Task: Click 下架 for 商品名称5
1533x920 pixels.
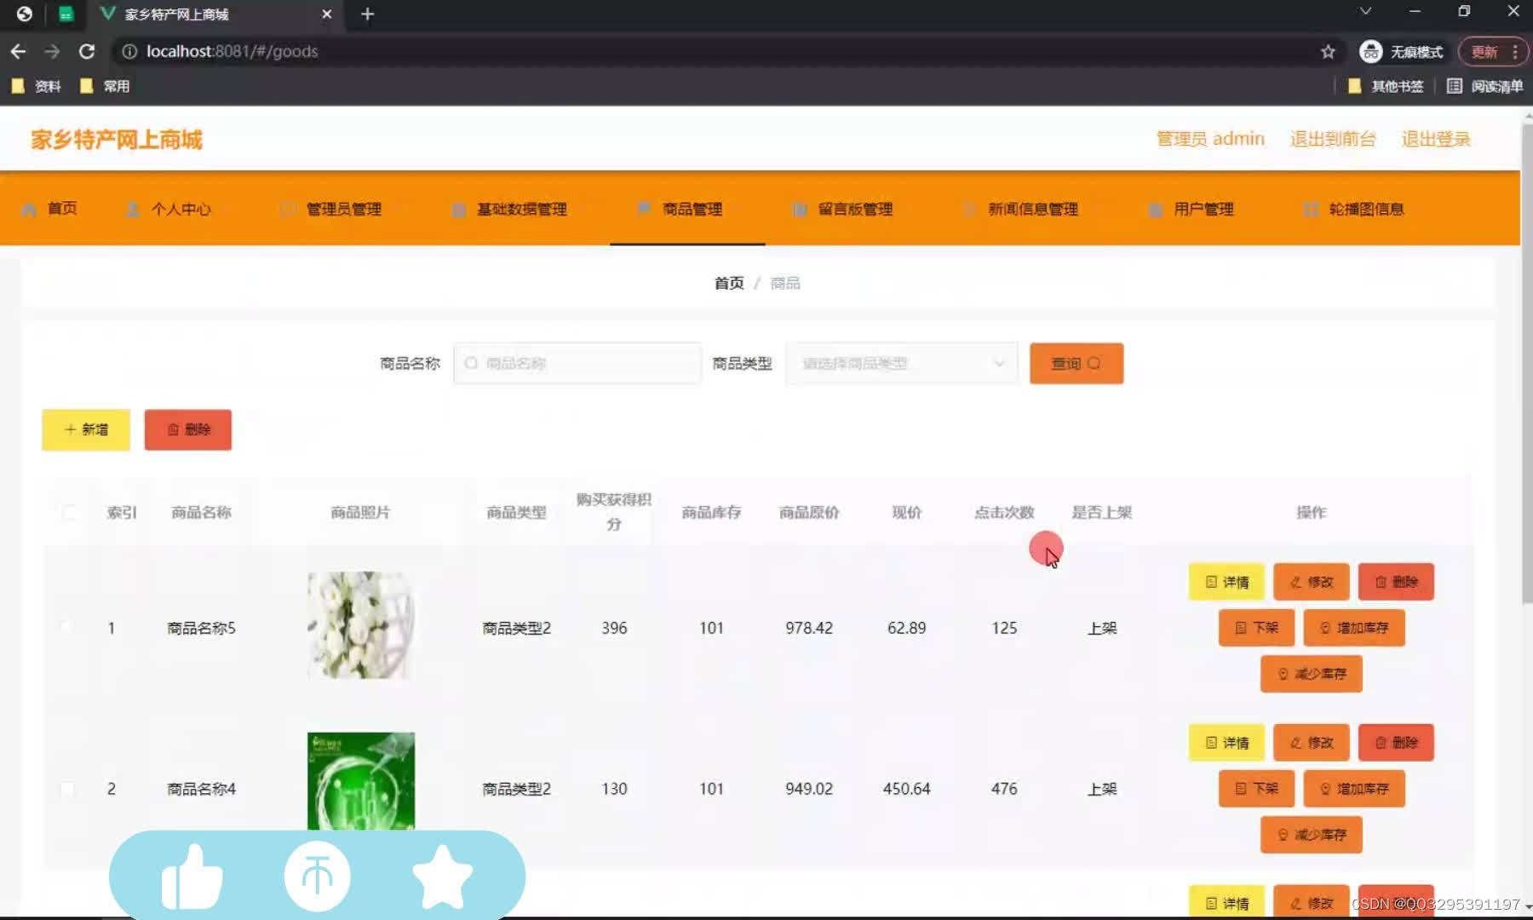Action: pos(1256,628)
